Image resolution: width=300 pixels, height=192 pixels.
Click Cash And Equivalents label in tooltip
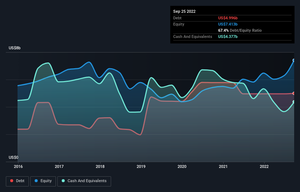coord(193,37)
